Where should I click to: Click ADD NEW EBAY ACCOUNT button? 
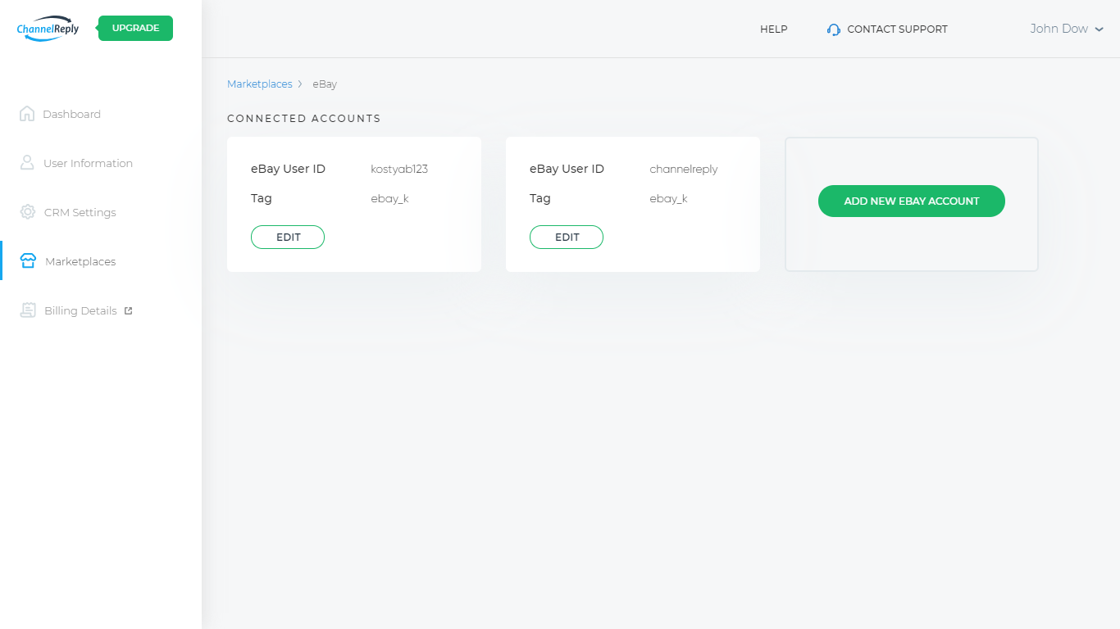(x=912, y=201)
